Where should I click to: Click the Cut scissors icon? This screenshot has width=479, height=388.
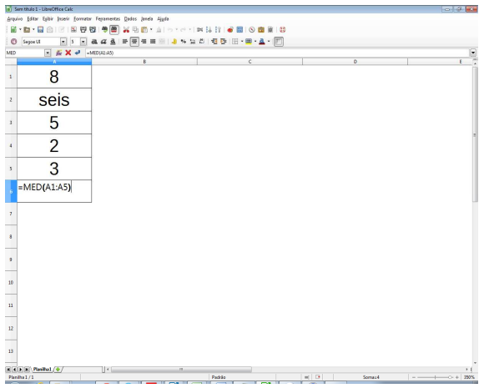tap(126, 30)
